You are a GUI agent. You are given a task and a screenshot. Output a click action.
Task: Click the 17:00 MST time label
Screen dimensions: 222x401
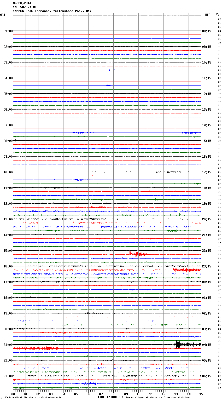8,282
